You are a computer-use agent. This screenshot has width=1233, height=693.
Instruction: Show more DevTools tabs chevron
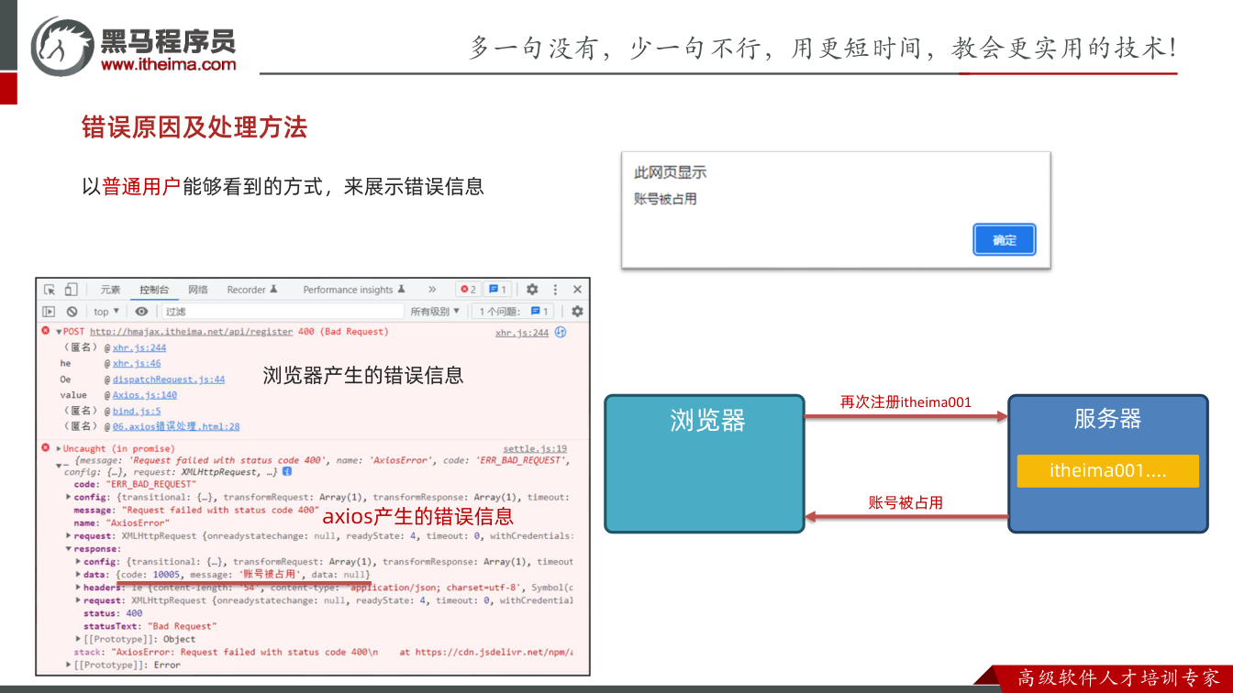click(x=432, y=290)
